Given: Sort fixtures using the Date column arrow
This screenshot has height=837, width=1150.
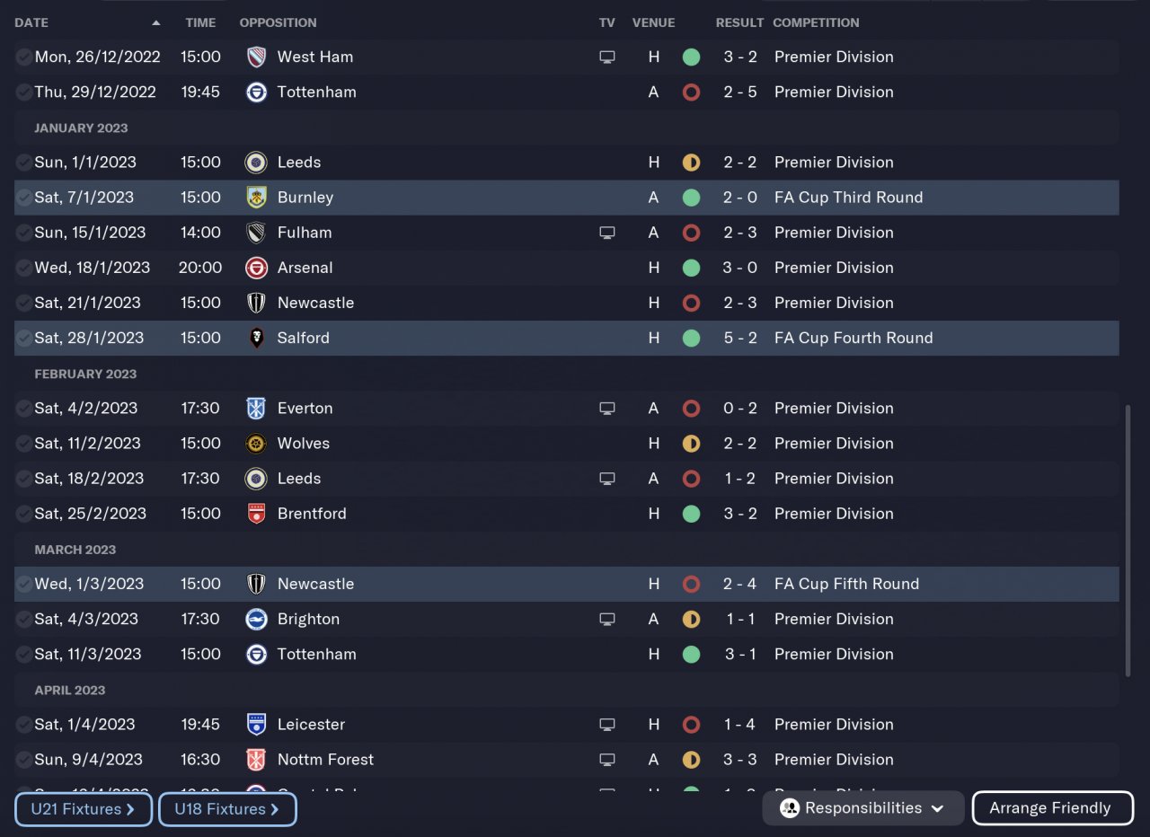Looking at the screenshot, I should (x=156, y=22).
